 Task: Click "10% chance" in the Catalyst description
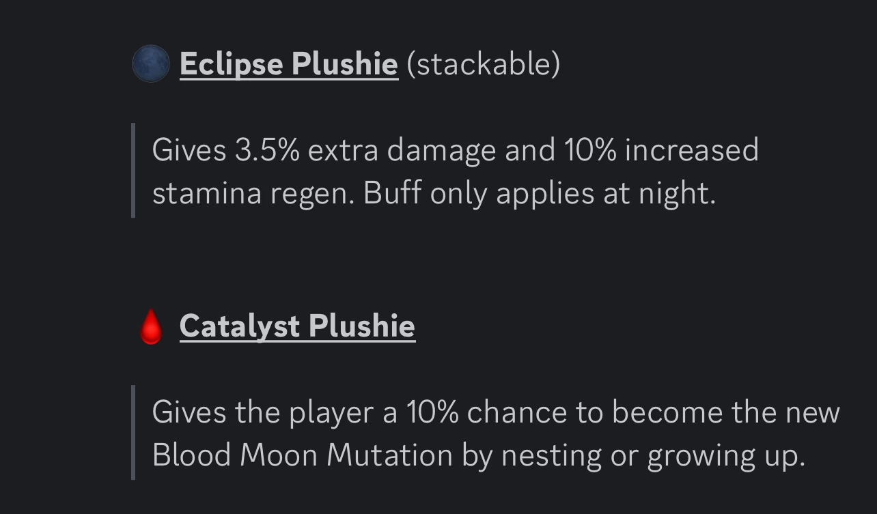point(486,412)
